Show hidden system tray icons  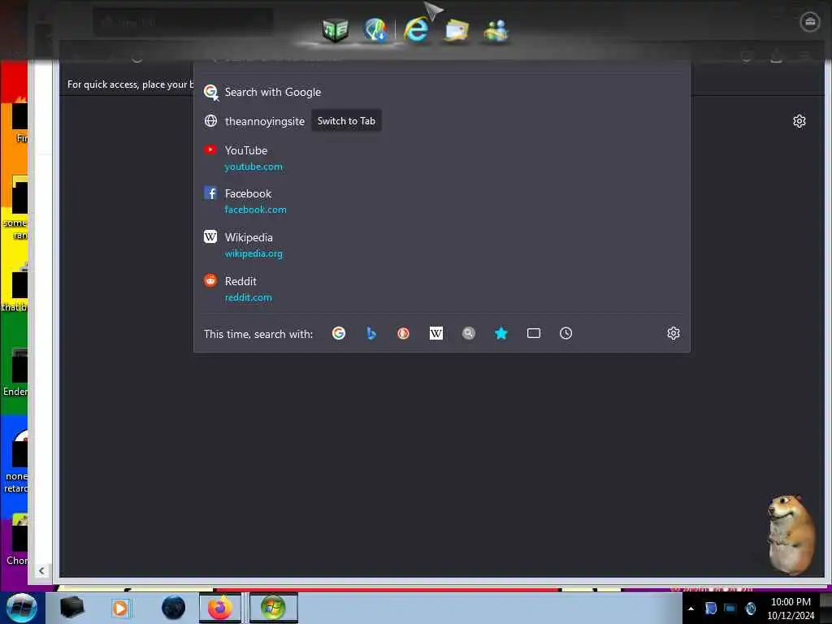[691, 609]
